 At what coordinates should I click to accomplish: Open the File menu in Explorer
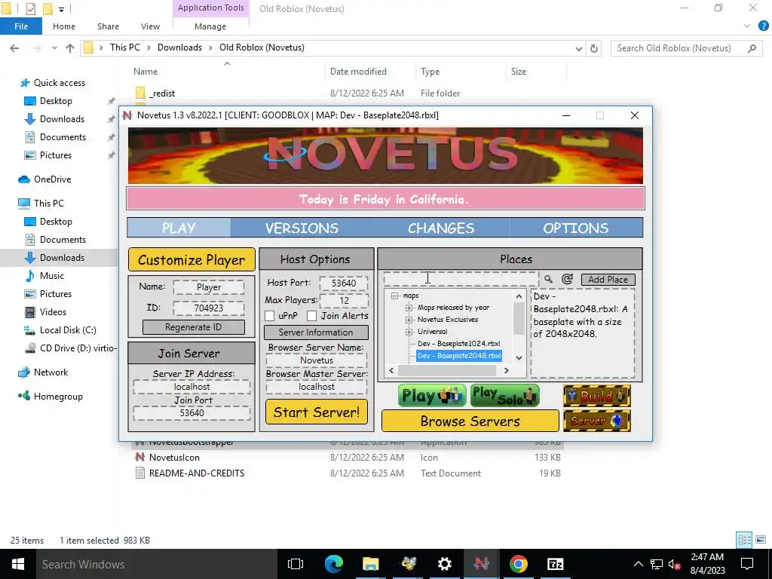click(x=21, y=26)
